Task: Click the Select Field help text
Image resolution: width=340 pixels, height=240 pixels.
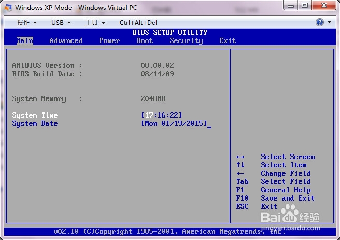Action: tap(286, 181)
